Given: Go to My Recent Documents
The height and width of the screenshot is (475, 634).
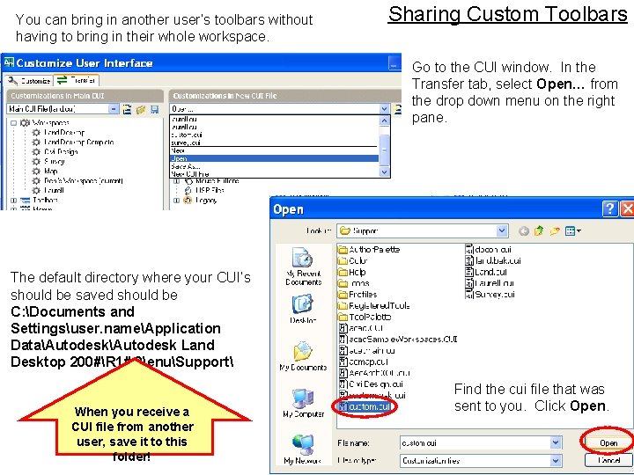Looking at the screenshot, I should click(x=303, y=267).
